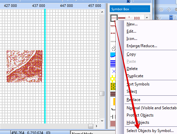Click Select Objects by Symbol...
Viewport: 177px width, 134px height.
(150, 131)
